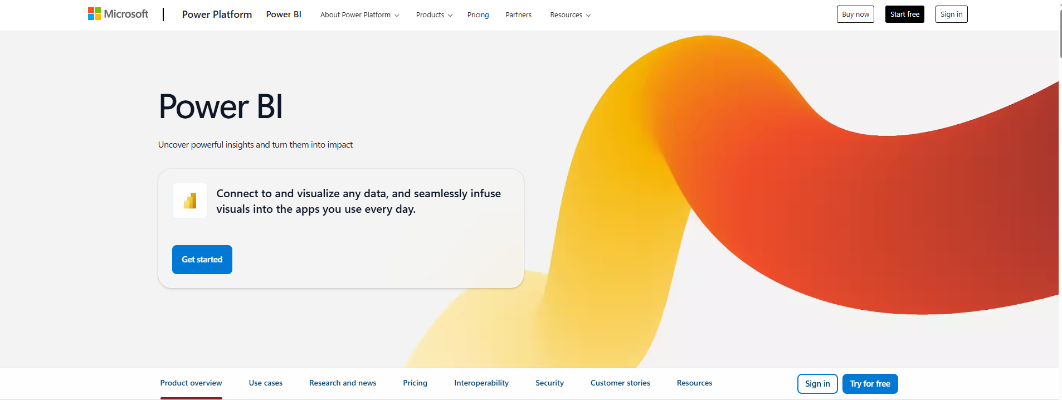The height and width of the screenshot is (400, 1062).
Task: Open the Customer stories section
Action: coord(620,383)
